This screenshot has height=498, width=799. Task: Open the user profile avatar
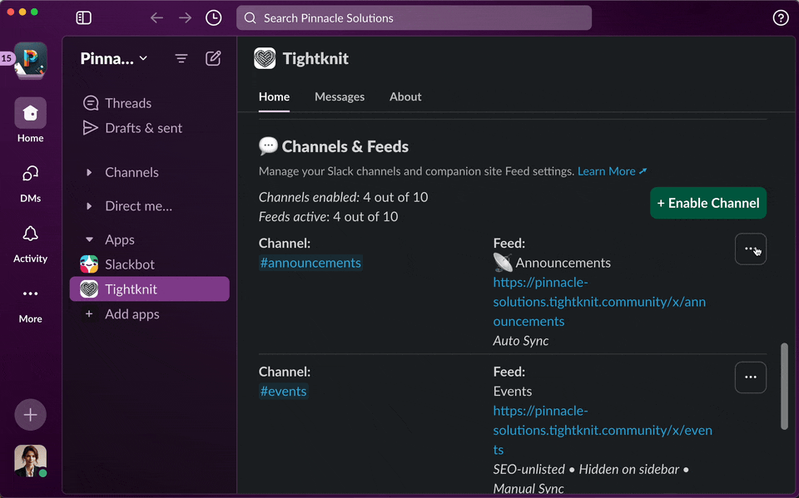tap(31, 461)
